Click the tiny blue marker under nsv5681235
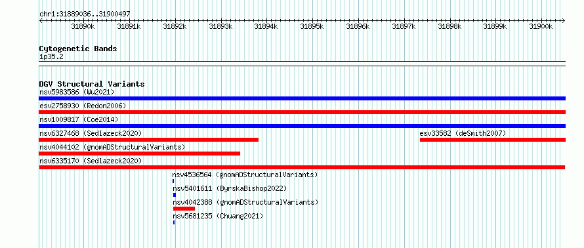The height and width of the screenshot is (248, 584). tap(174, 222)
